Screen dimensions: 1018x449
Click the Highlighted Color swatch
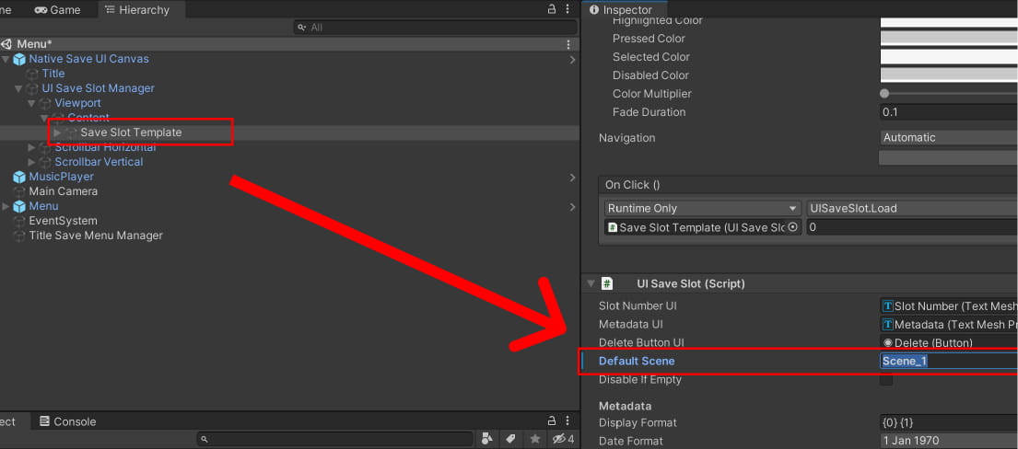tap(949, 21)
